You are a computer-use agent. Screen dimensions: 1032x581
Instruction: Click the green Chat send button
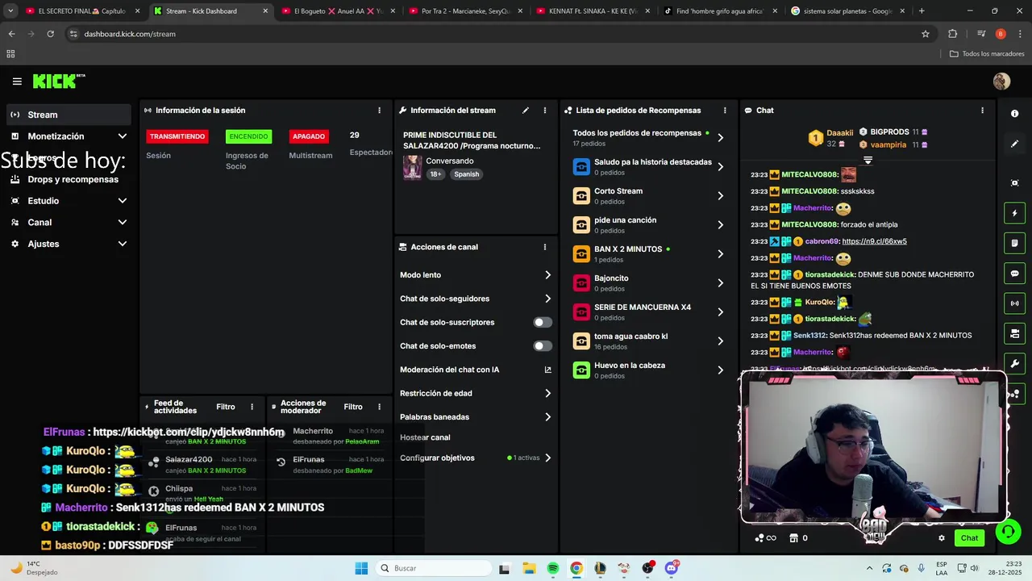(x=969, y=538)
